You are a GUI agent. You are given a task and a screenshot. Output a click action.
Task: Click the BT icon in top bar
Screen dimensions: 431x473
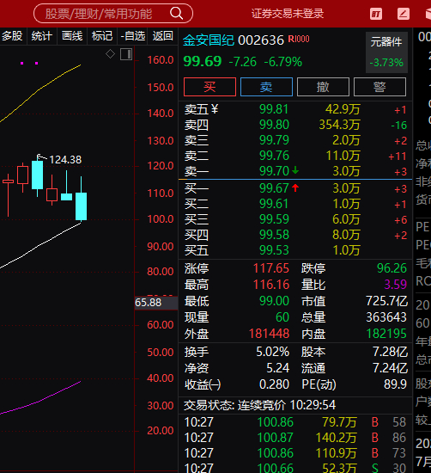tap(376, 14)
